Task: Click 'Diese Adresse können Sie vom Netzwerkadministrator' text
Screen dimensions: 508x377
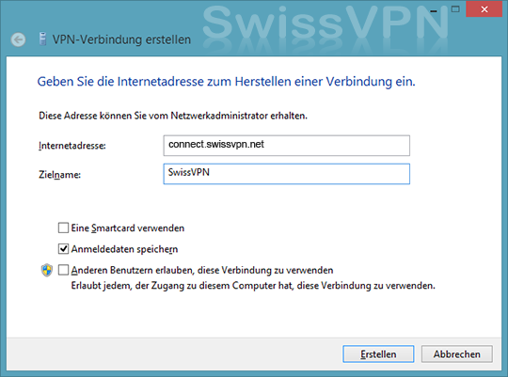Action: 173,116
